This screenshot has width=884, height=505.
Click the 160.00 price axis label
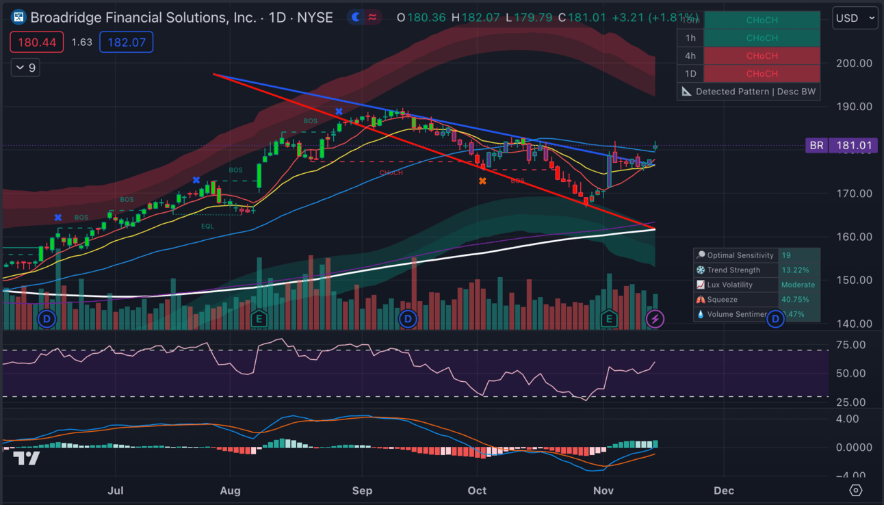[x=853, y=237]
